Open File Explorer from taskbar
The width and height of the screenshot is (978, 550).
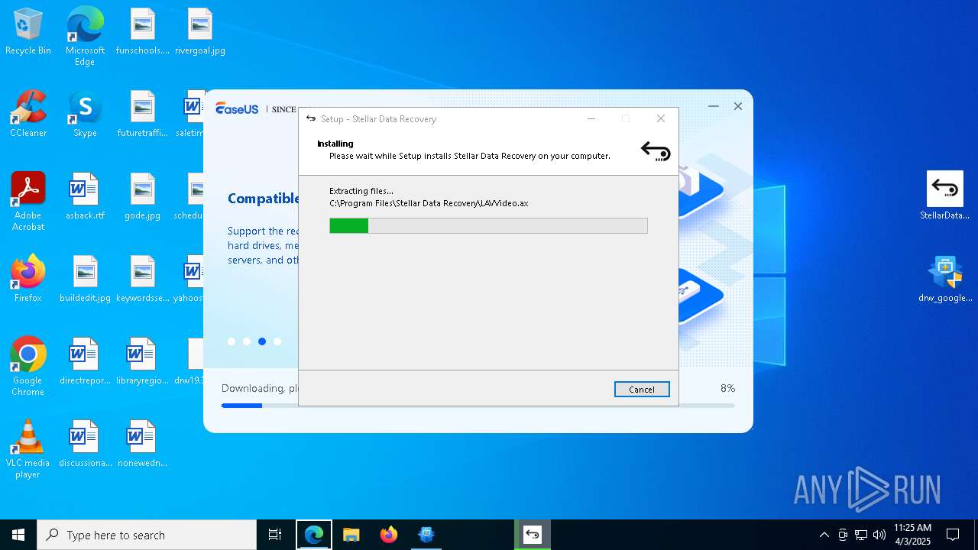351,535
